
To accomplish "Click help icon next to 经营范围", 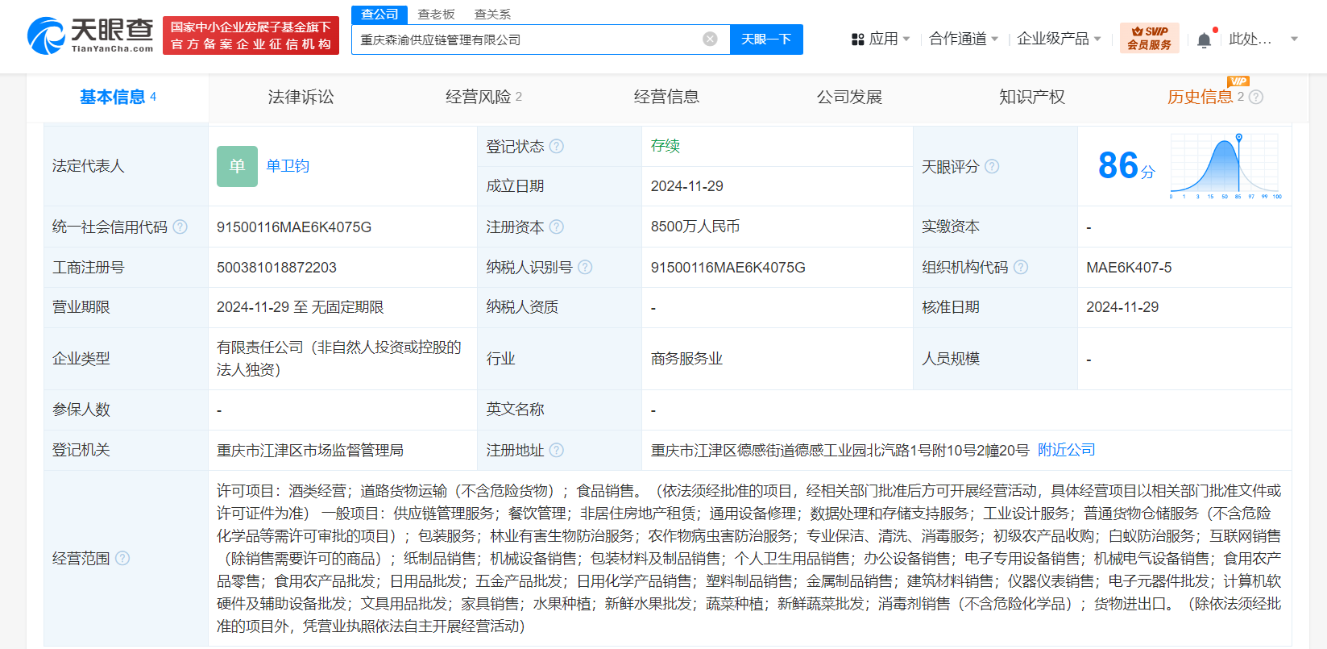I will (x=122, y=558).
